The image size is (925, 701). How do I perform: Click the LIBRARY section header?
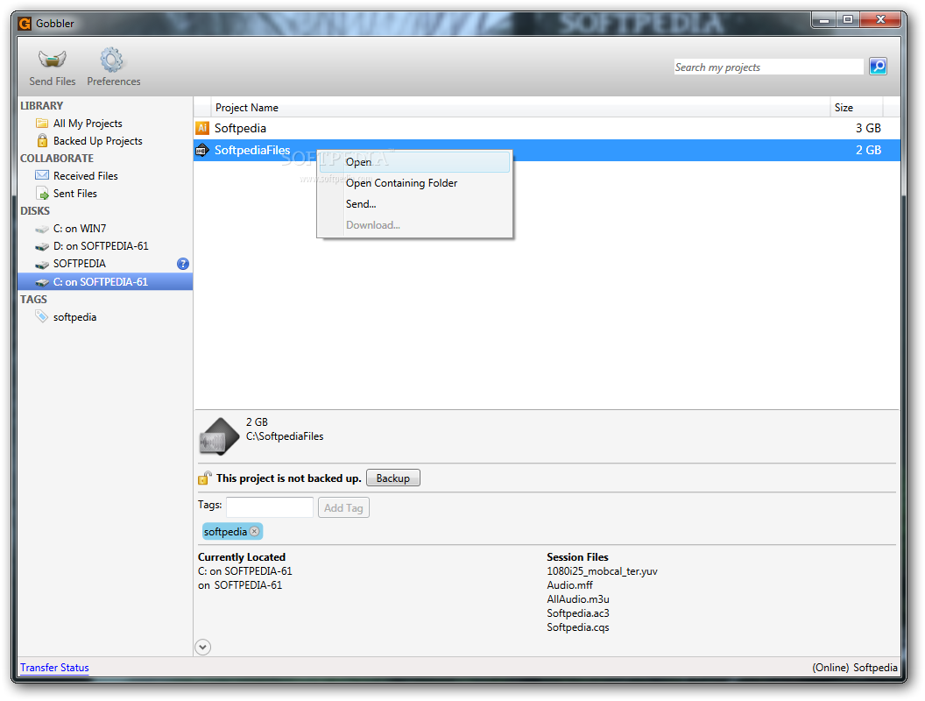tap(41, 106)
